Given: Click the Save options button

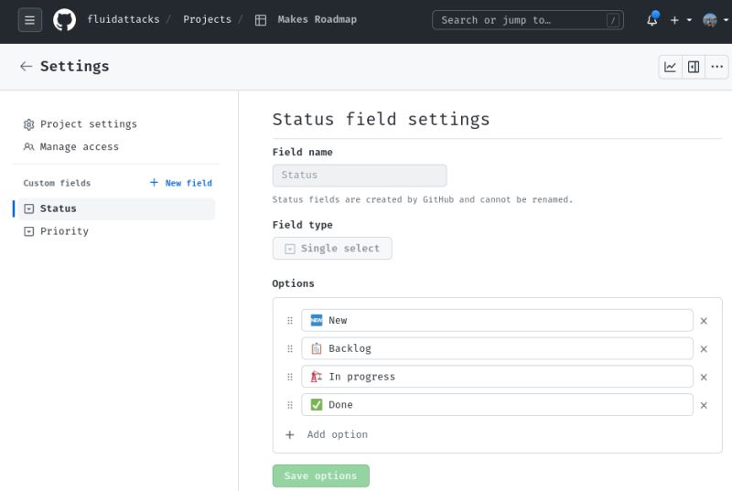Looking at the screenshot, I should coord(321,475).
